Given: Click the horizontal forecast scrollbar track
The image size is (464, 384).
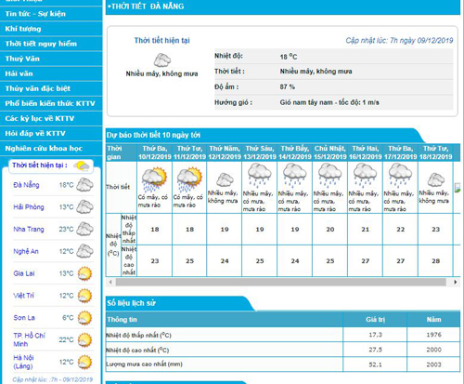Looking at the screenshot, I should [281, 282].
